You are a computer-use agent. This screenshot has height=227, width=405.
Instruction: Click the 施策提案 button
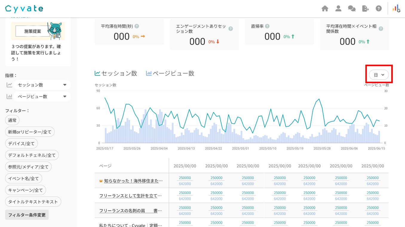[33, 31]
